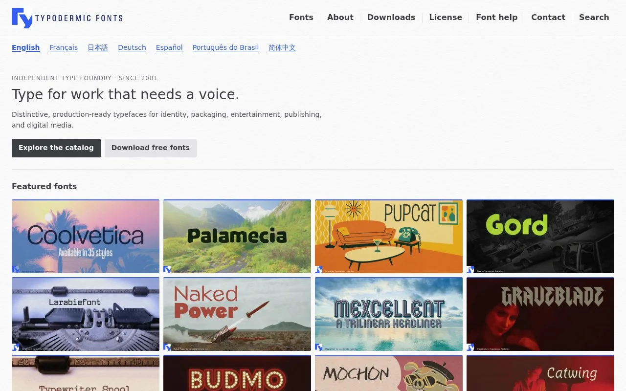Open the Budmo font thumbnail
Viewport: 626px width, 391px height.
(x=237, y=373)
